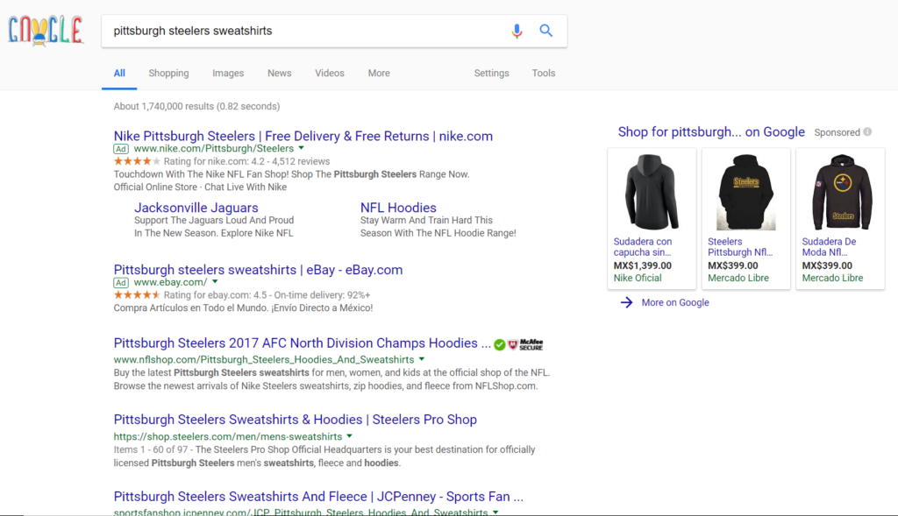The width and height of the screenshot is (898, 516).
Task: Click the McAfee Secure badge
Action: tap(526, 344)
